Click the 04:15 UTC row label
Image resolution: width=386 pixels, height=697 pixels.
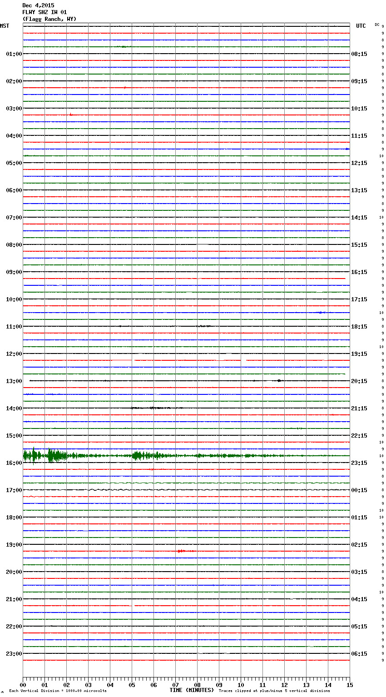359,599
